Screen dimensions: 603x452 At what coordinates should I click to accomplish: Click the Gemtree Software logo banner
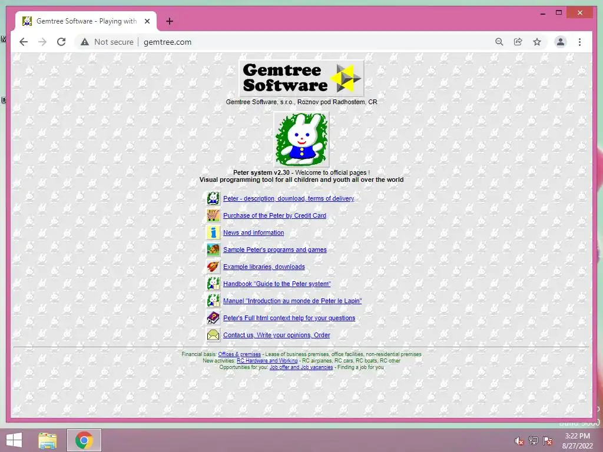click(301, 78)
